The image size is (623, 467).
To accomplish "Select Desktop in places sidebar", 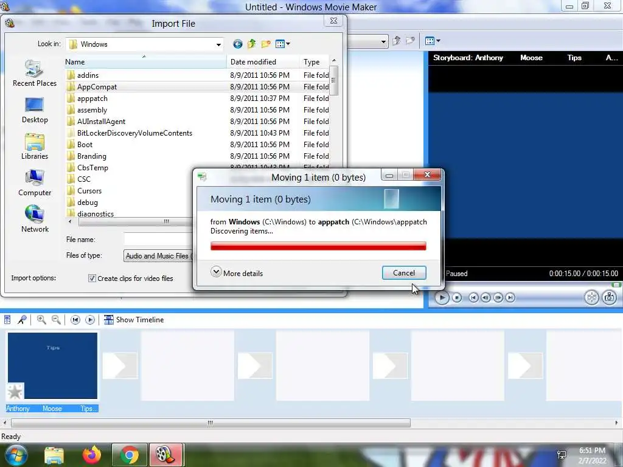I will (x=35, y=111).
